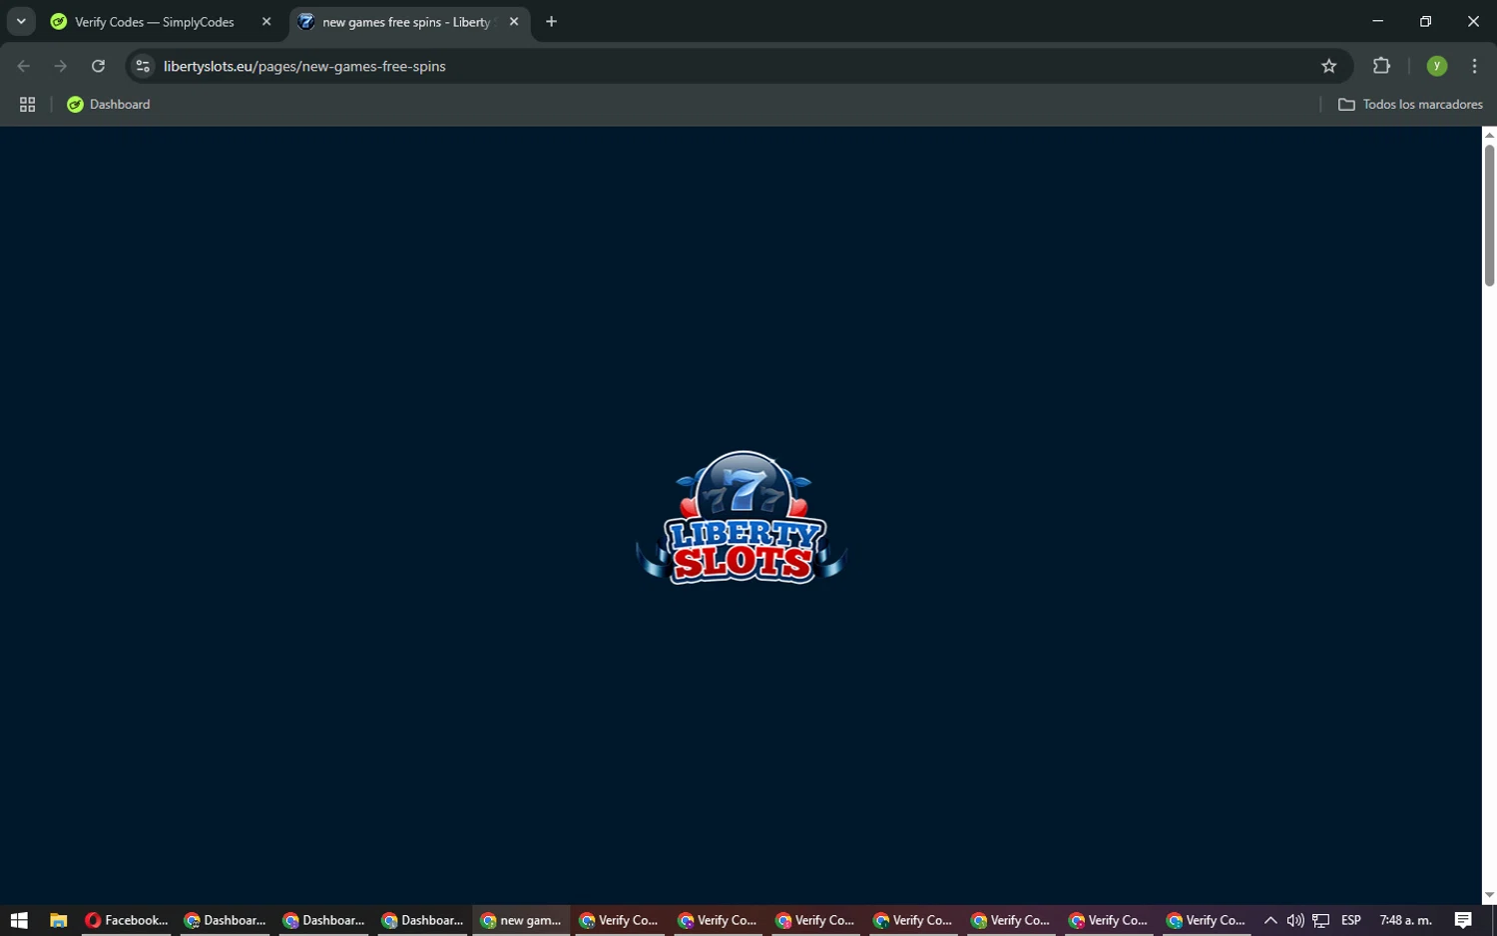Open Todos los marcadores folder
This screenshot has width=1497, height=936.
[1410, 105]
